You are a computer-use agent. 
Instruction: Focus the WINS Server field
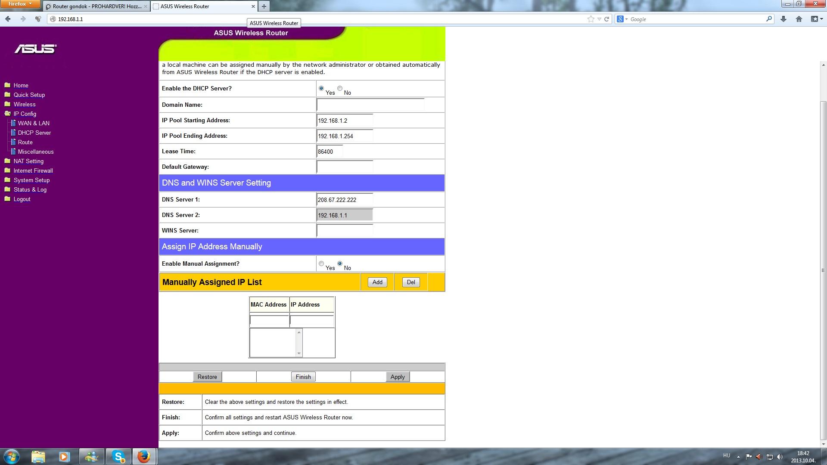pyautogui.click(x=345, y=231)
